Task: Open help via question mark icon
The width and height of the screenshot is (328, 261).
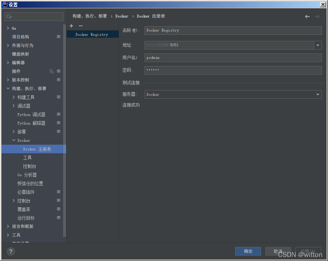Action: 11,251
